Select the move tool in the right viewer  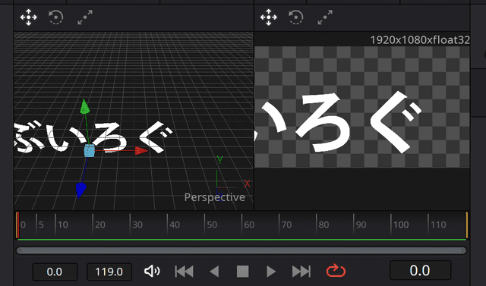(x=268, y=17)
